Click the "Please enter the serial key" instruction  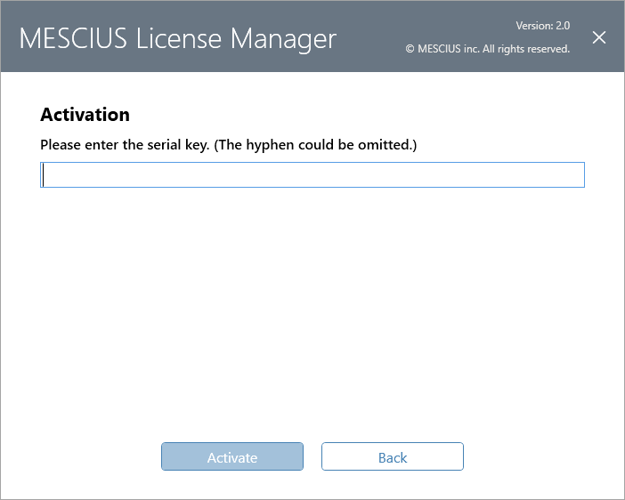(229, 145)
